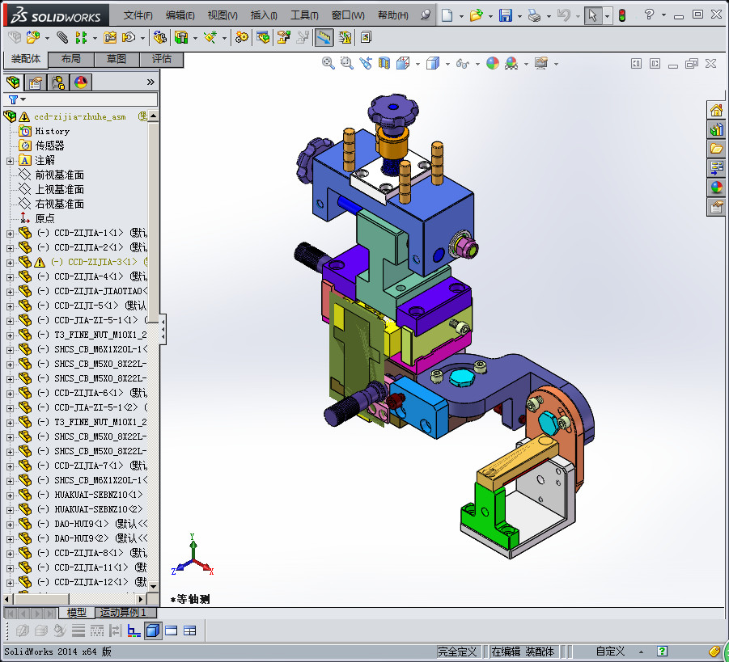Click the tree vertical scrollbar down arrow
The image size is (729, 662).
pyautogui.click(x=154, y=586)
